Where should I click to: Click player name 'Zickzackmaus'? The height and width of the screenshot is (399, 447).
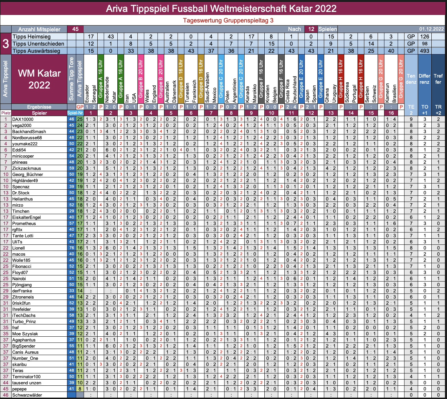point(27,168)
